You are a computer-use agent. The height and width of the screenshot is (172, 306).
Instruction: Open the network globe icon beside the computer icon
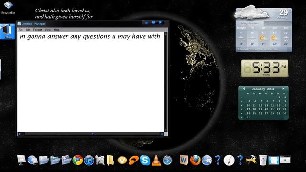33,161
